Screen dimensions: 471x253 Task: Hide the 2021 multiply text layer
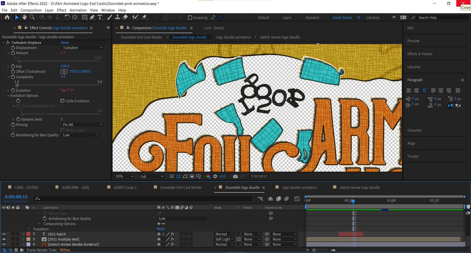(x=4, y=239)
